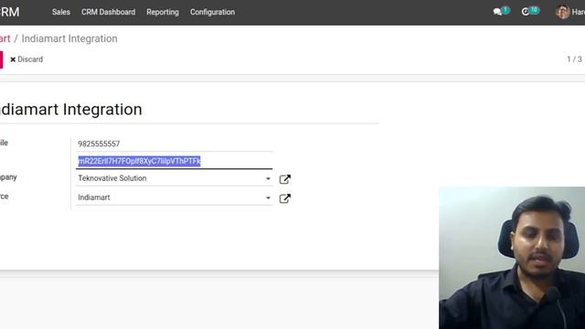Open the Configuration menu
This screenshot has height=329, width=585.
212,12
